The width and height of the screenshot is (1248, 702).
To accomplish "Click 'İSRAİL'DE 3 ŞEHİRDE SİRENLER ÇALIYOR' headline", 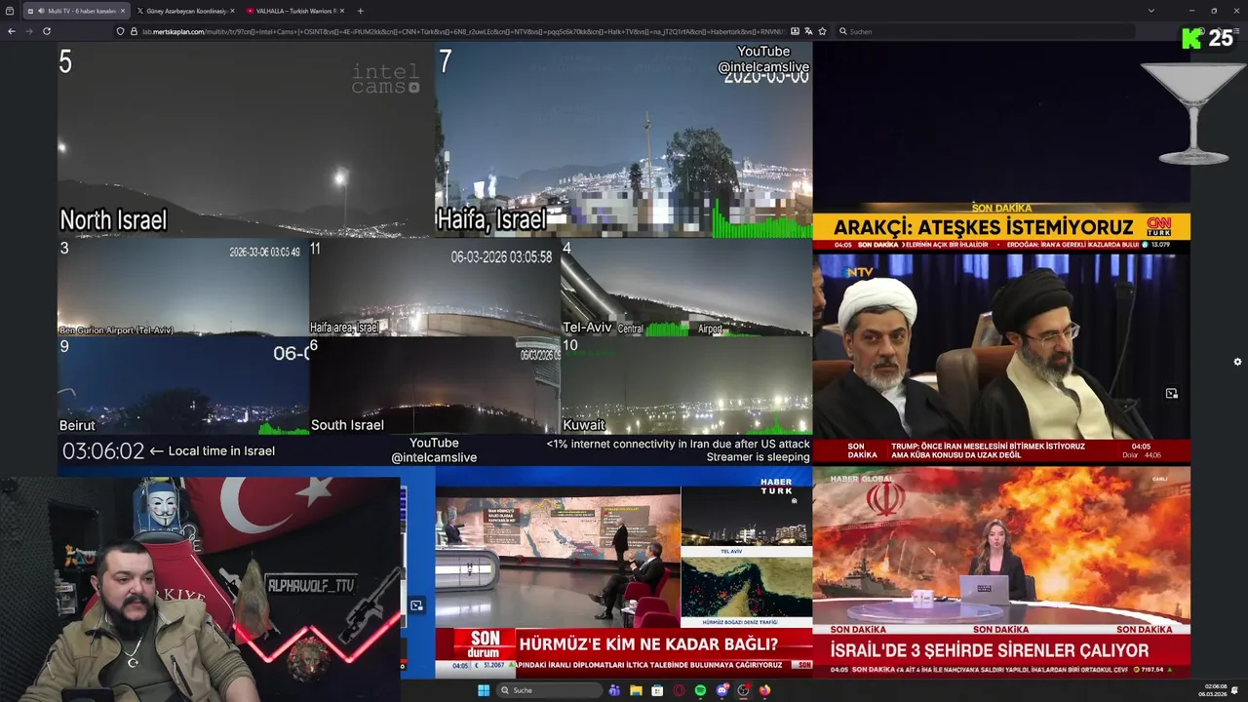I will tap(989, 650).
